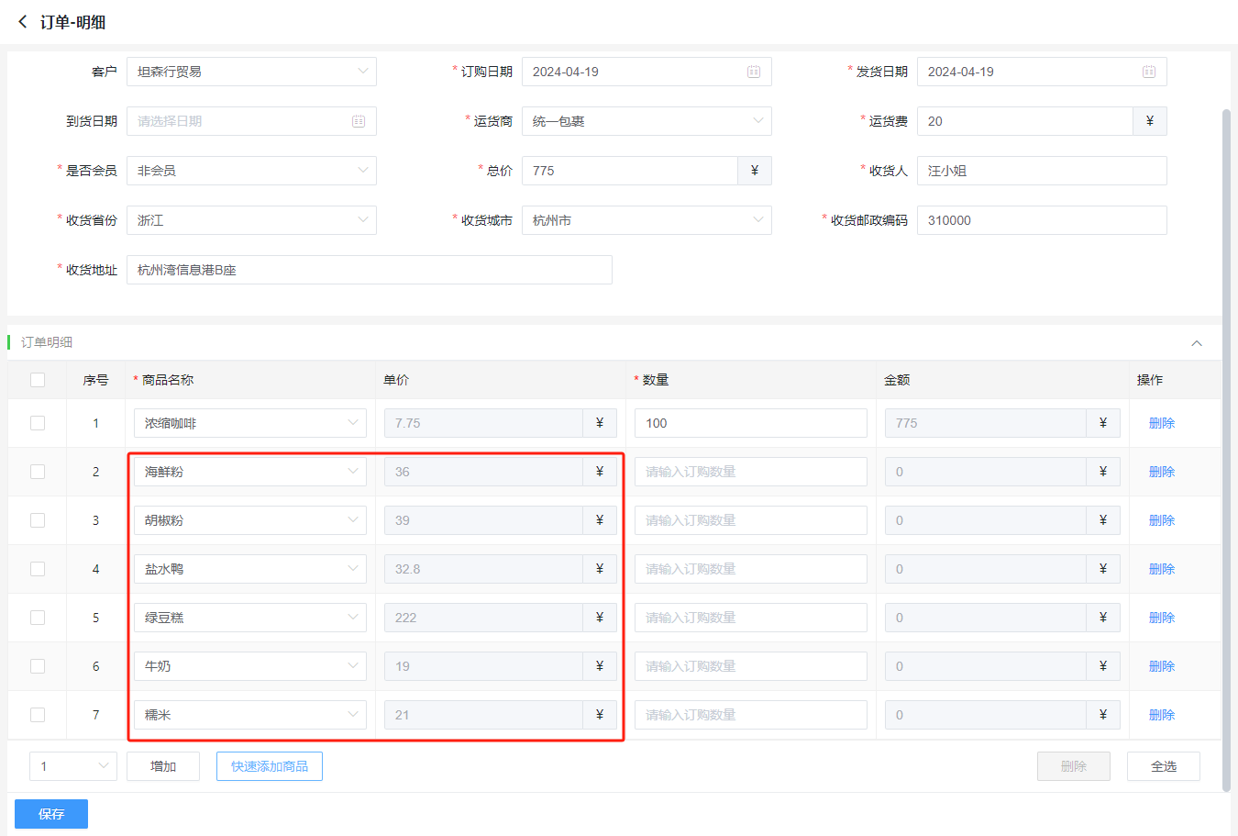Click the ¥ icon next to 运货费
The image size is (1238, 836).
[x=1150, y=121]
